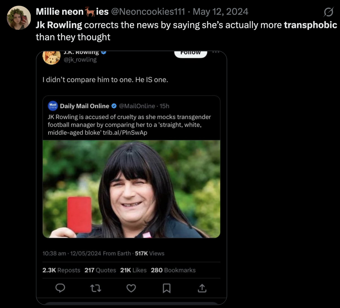View the 217 Quotes list

tap(100, 270)
